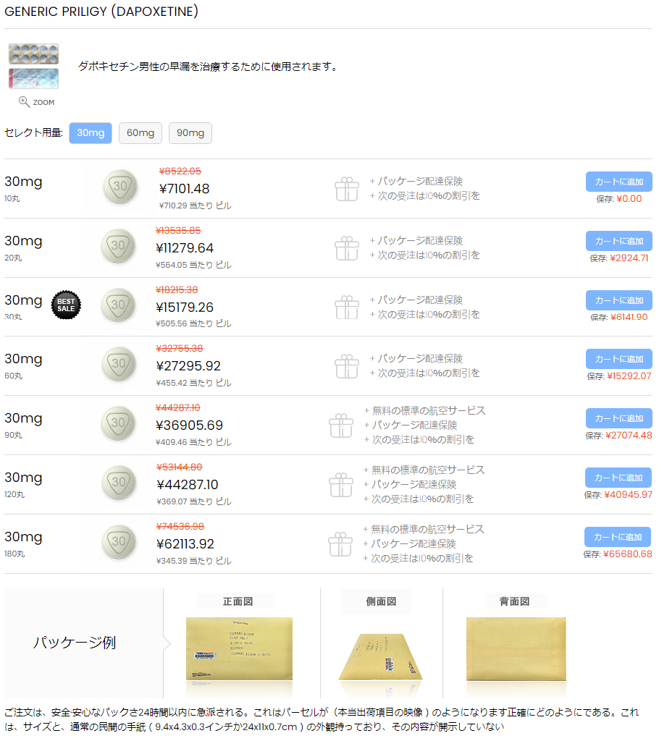Open the Priligy blister pack product thumbnail
This screenshot has height=741, width=659.
[x=33, y=66]
